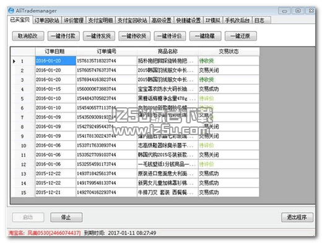Click the 交易状态 column header
This screenshot has width=322, height=243.
[x=228, y=51]
